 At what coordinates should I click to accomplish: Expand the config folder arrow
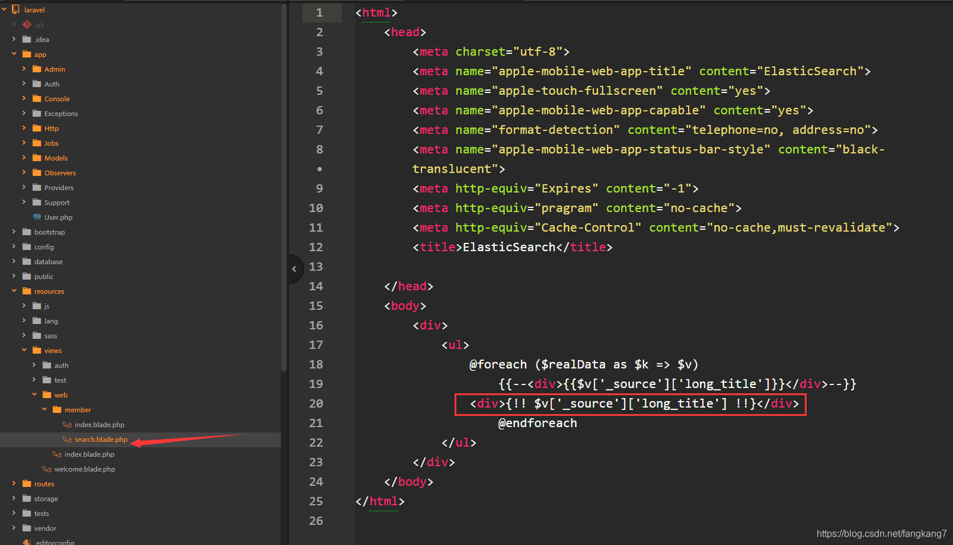coord(14,246)
